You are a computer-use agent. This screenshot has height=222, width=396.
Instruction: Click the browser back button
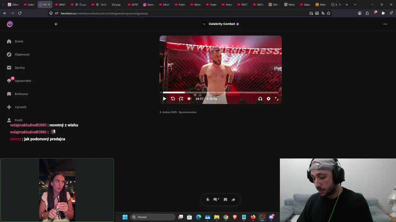[5, 13]
